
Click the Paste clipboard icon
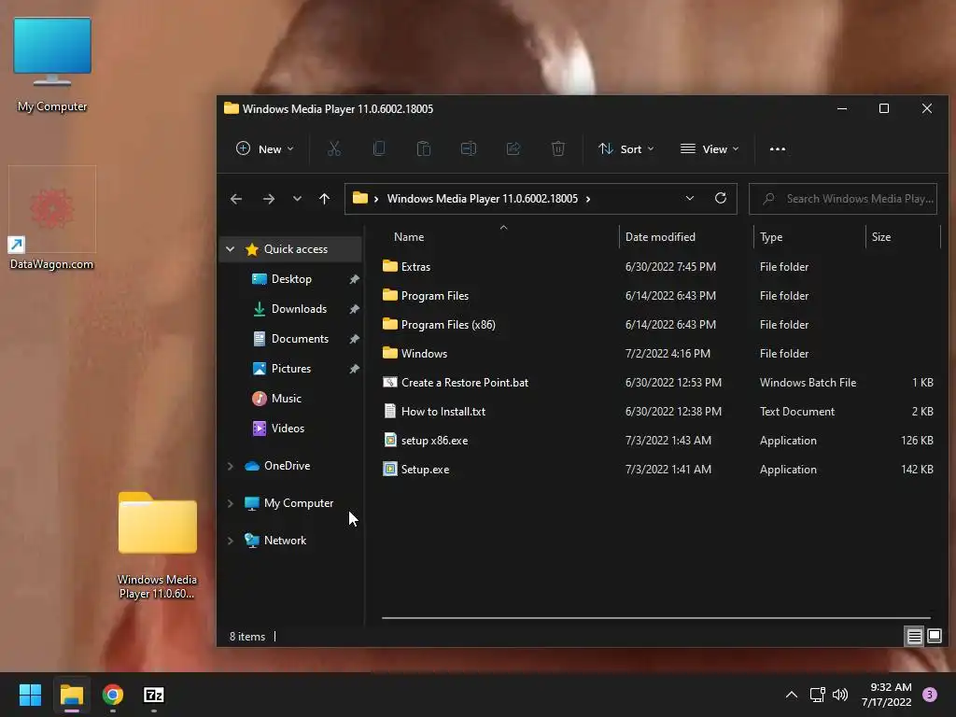click(424, 148)
